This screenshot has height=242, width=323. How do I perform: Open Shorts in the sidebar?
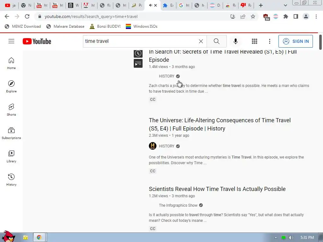point(11,110)
